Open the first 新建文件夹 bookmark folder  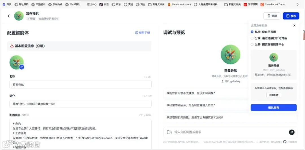(156, 4)
